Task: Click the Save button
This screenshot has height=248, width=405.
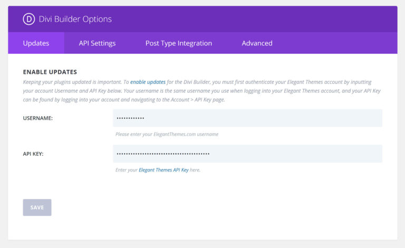Action: [x=37, y=207]
